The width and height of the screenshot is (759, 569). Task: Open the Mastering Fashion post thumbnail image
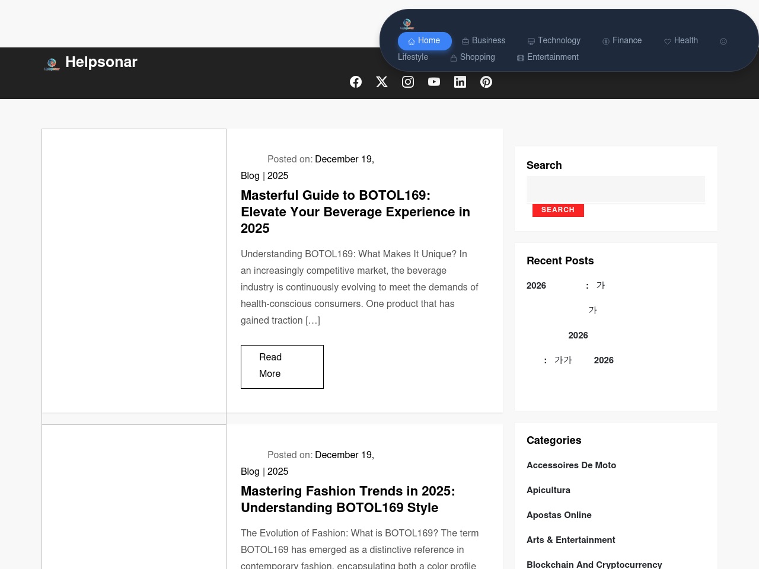click(134, 497)
